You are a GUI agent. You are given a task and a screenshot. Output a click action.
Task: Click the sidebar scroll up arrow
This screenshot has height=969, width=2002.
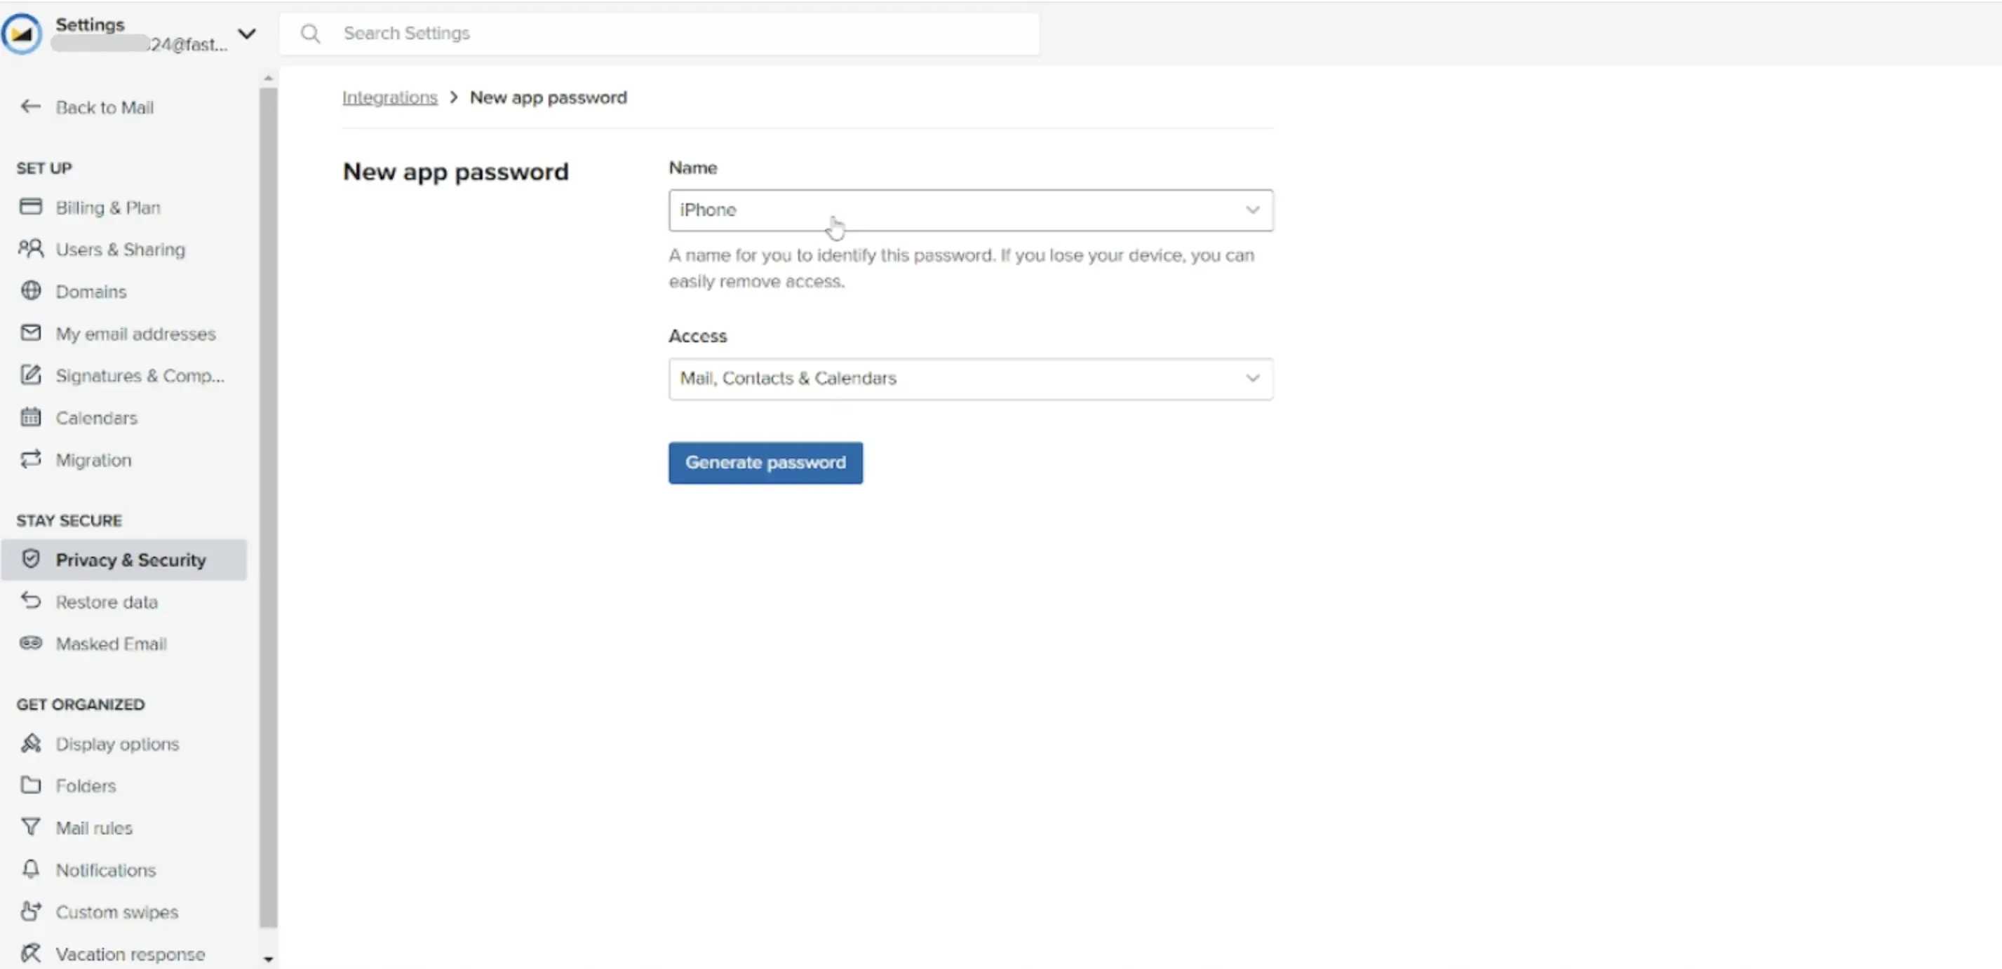click(268, 78)
